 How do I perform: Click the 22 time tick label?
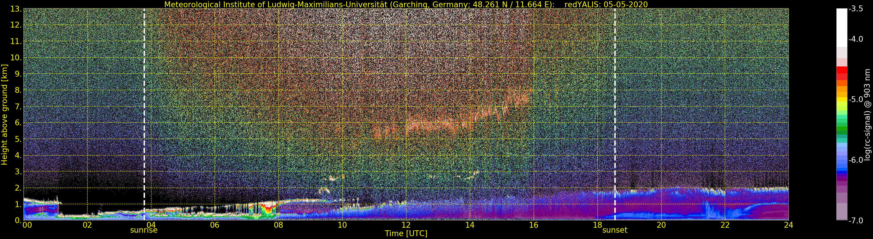(725, 225)
